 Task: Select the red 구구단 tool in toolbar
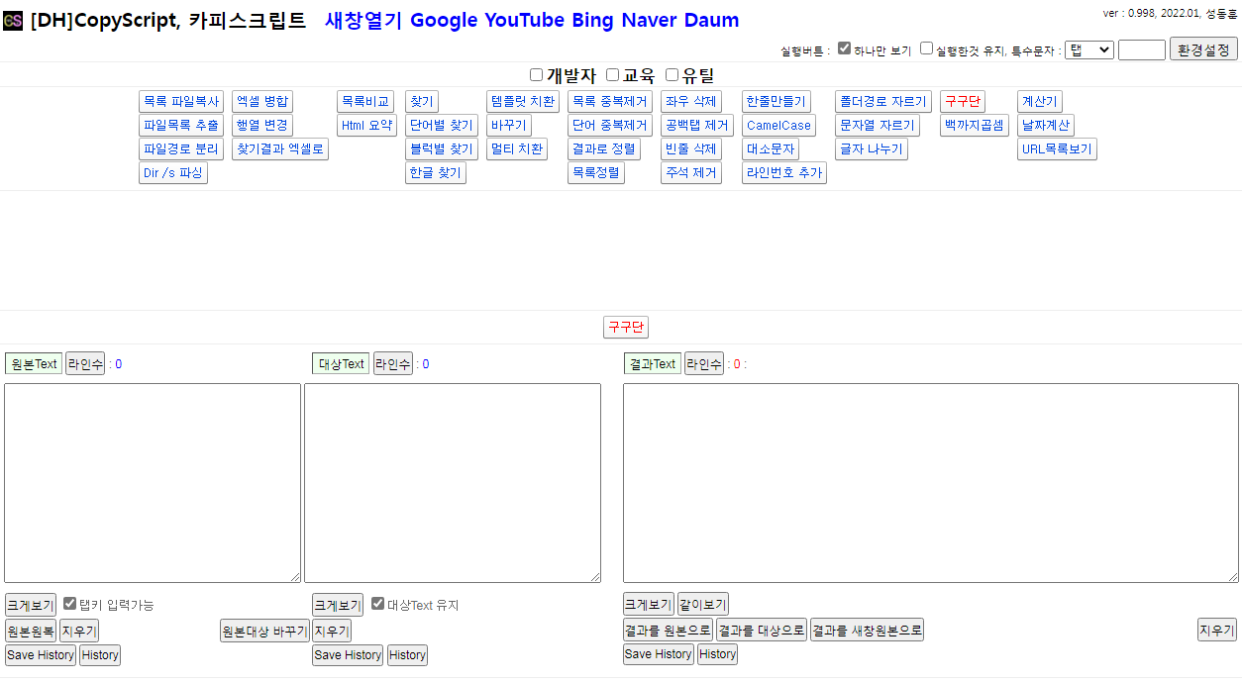coord(962,102)
